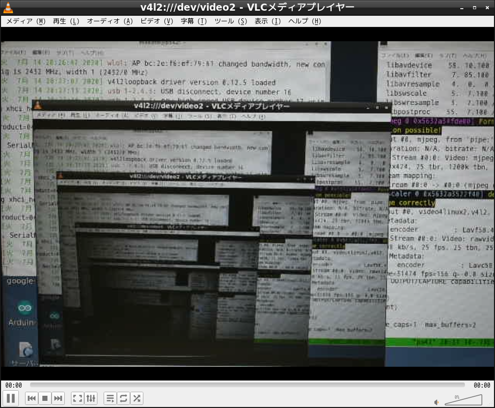The width and height of the screenshot is (495, 408).
Task: Open the ツール (S) menu
Action: [x=231, y=21]
